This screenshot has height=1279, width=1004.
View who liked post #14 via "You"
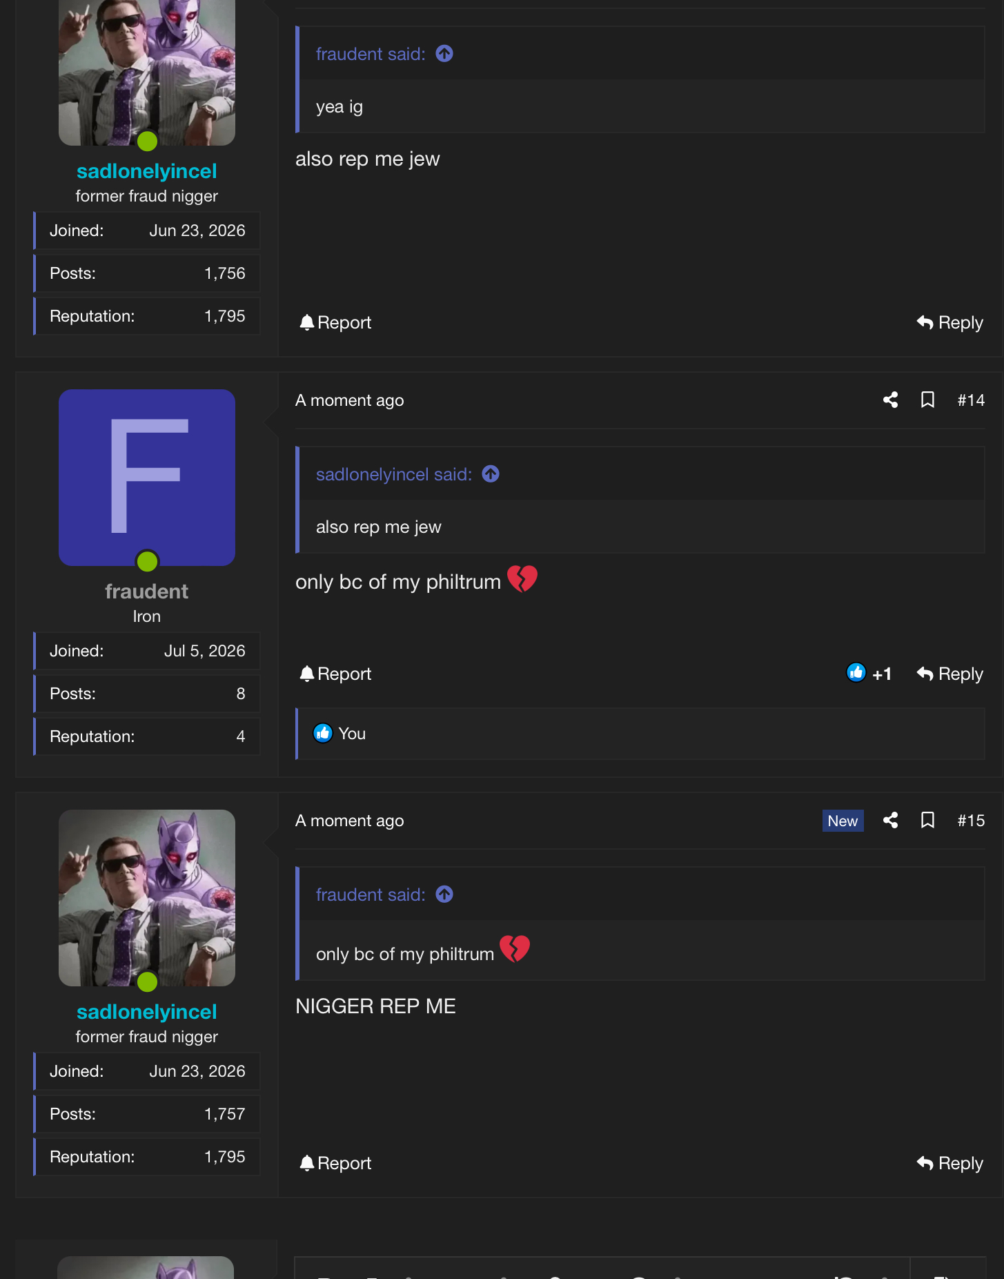[352, 734]
